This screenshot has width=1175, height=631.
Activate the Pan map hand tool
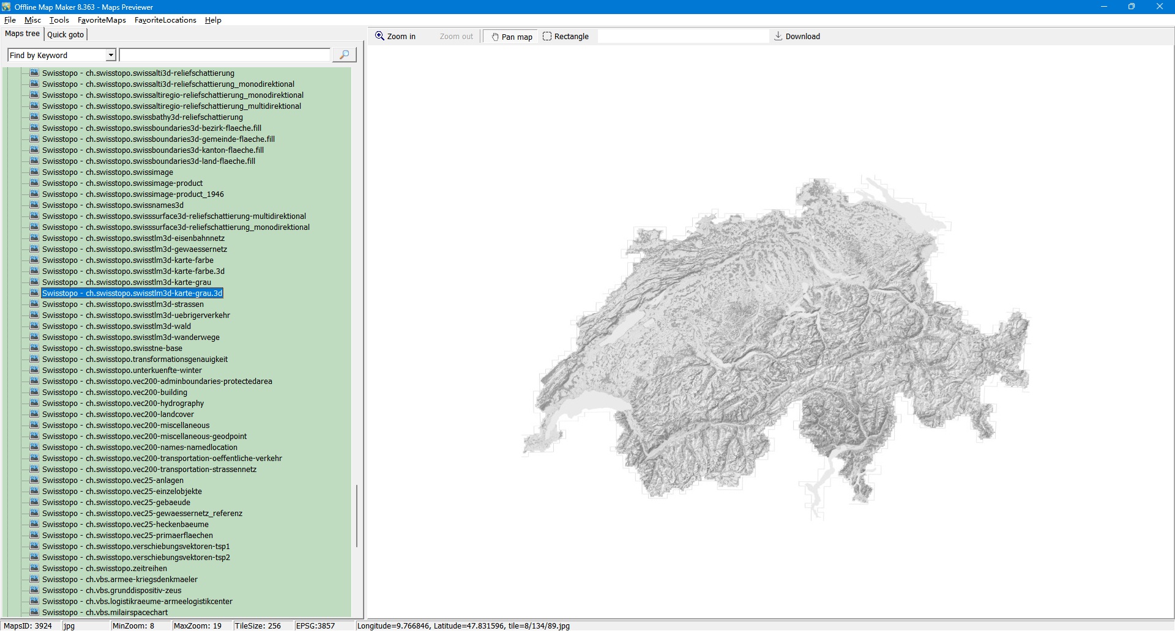pos(512,37)
